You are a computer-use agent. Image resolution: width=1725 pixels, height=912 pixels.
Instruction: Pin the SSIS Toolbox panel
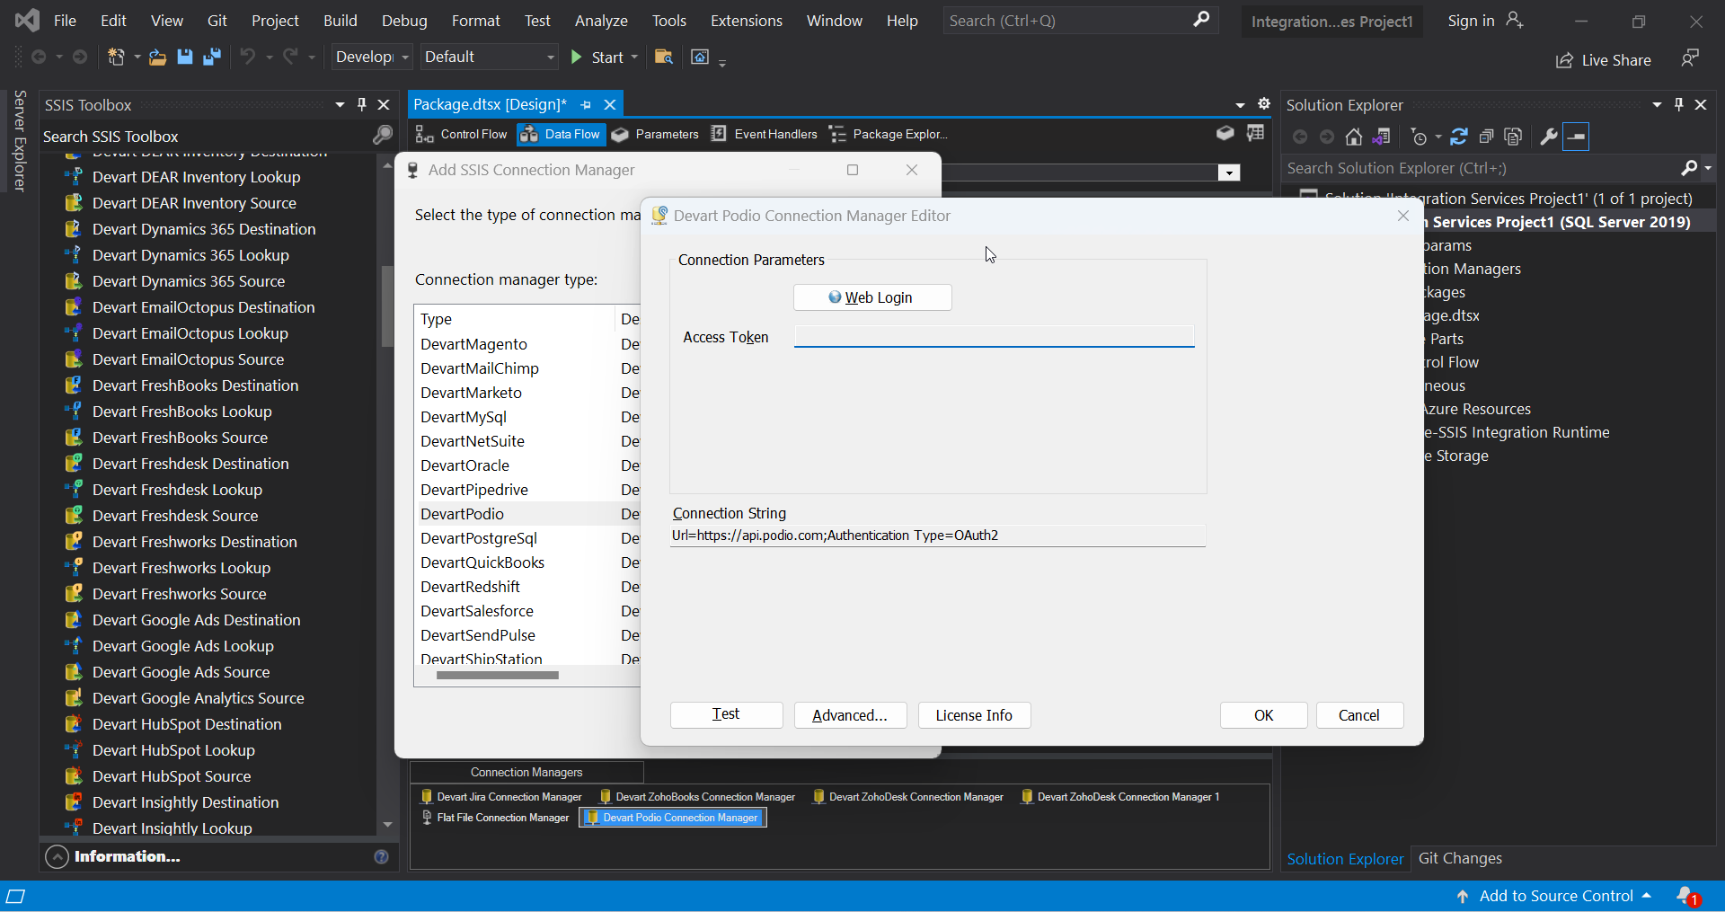click(x=362, y=104)
